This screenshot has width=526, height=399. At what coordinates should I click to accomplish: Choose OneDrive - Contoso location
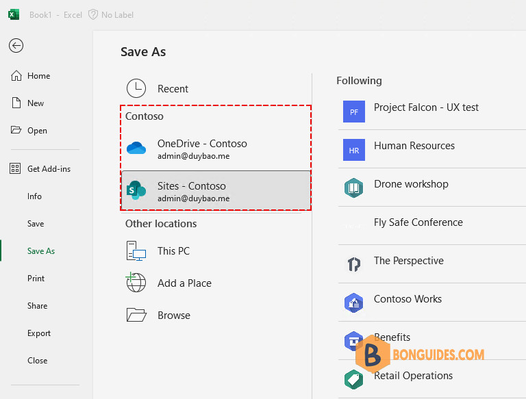(x=216, y=149)
